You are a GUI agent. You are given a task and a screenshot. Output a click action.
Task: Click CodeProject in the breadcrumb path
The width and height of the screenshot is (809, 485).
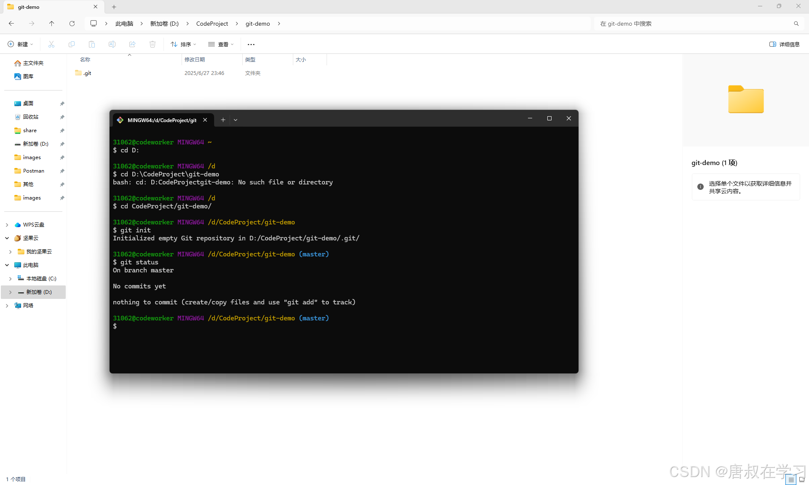point(212,24)
